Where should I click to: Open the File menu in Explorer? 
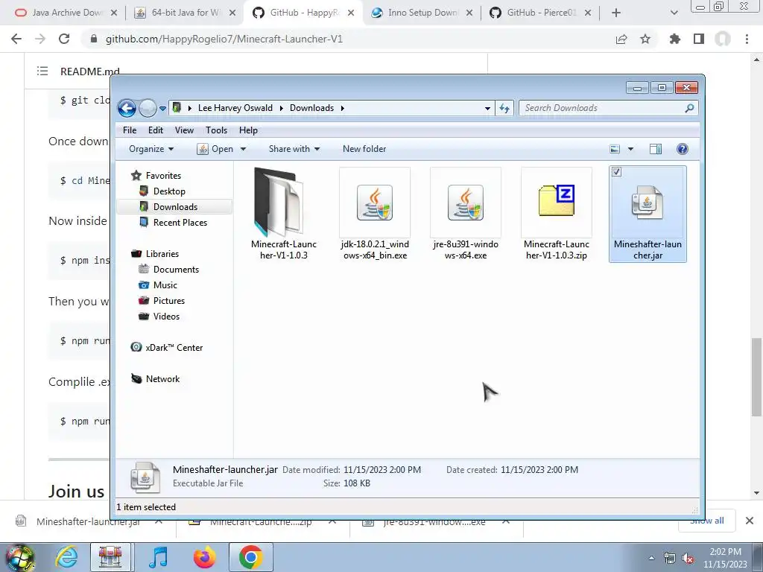pos(130,130)
